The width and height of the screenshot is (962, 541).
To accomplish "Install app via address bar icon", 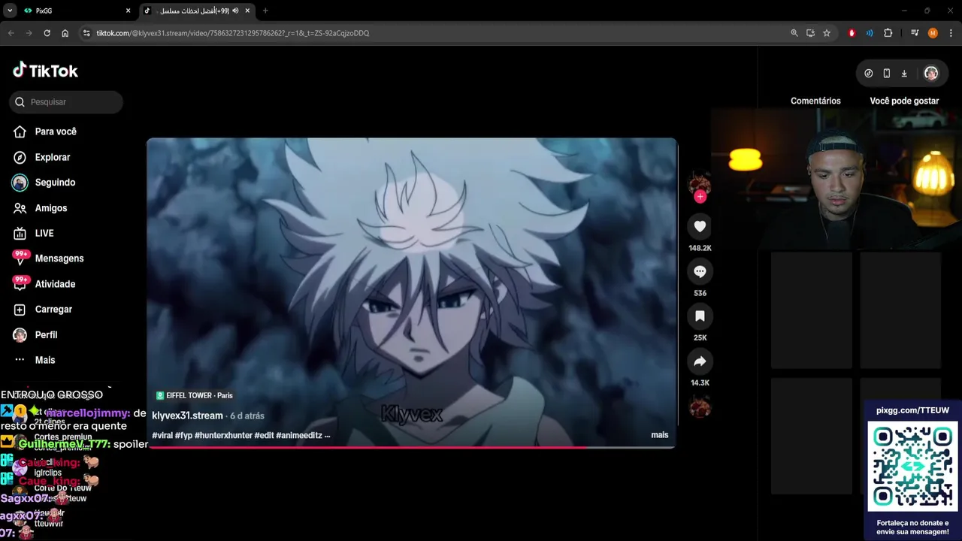I will 810,33.
